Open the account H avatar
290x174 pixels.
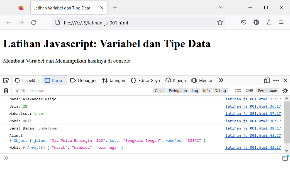click(256, 23)
